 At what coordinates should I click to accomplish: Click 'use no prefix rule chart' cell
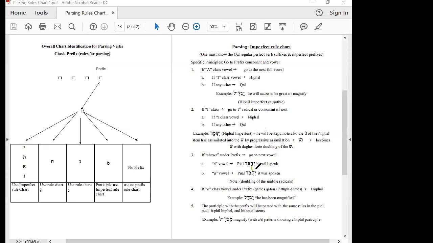pyautogui.click(x=136, y=192)
